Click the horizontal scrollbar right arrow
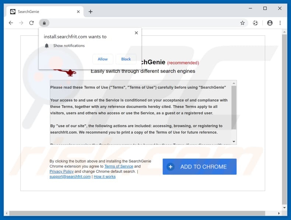Screen dimensions: 291x220 (x=279, y=213)
